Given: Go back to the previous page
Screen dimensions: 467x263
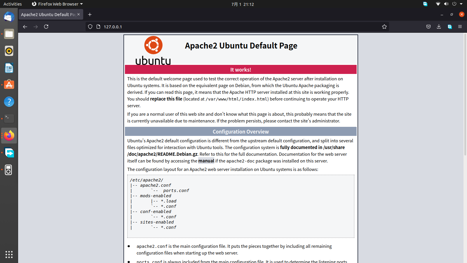Looking at the screenshot, I should pos(25,27).
